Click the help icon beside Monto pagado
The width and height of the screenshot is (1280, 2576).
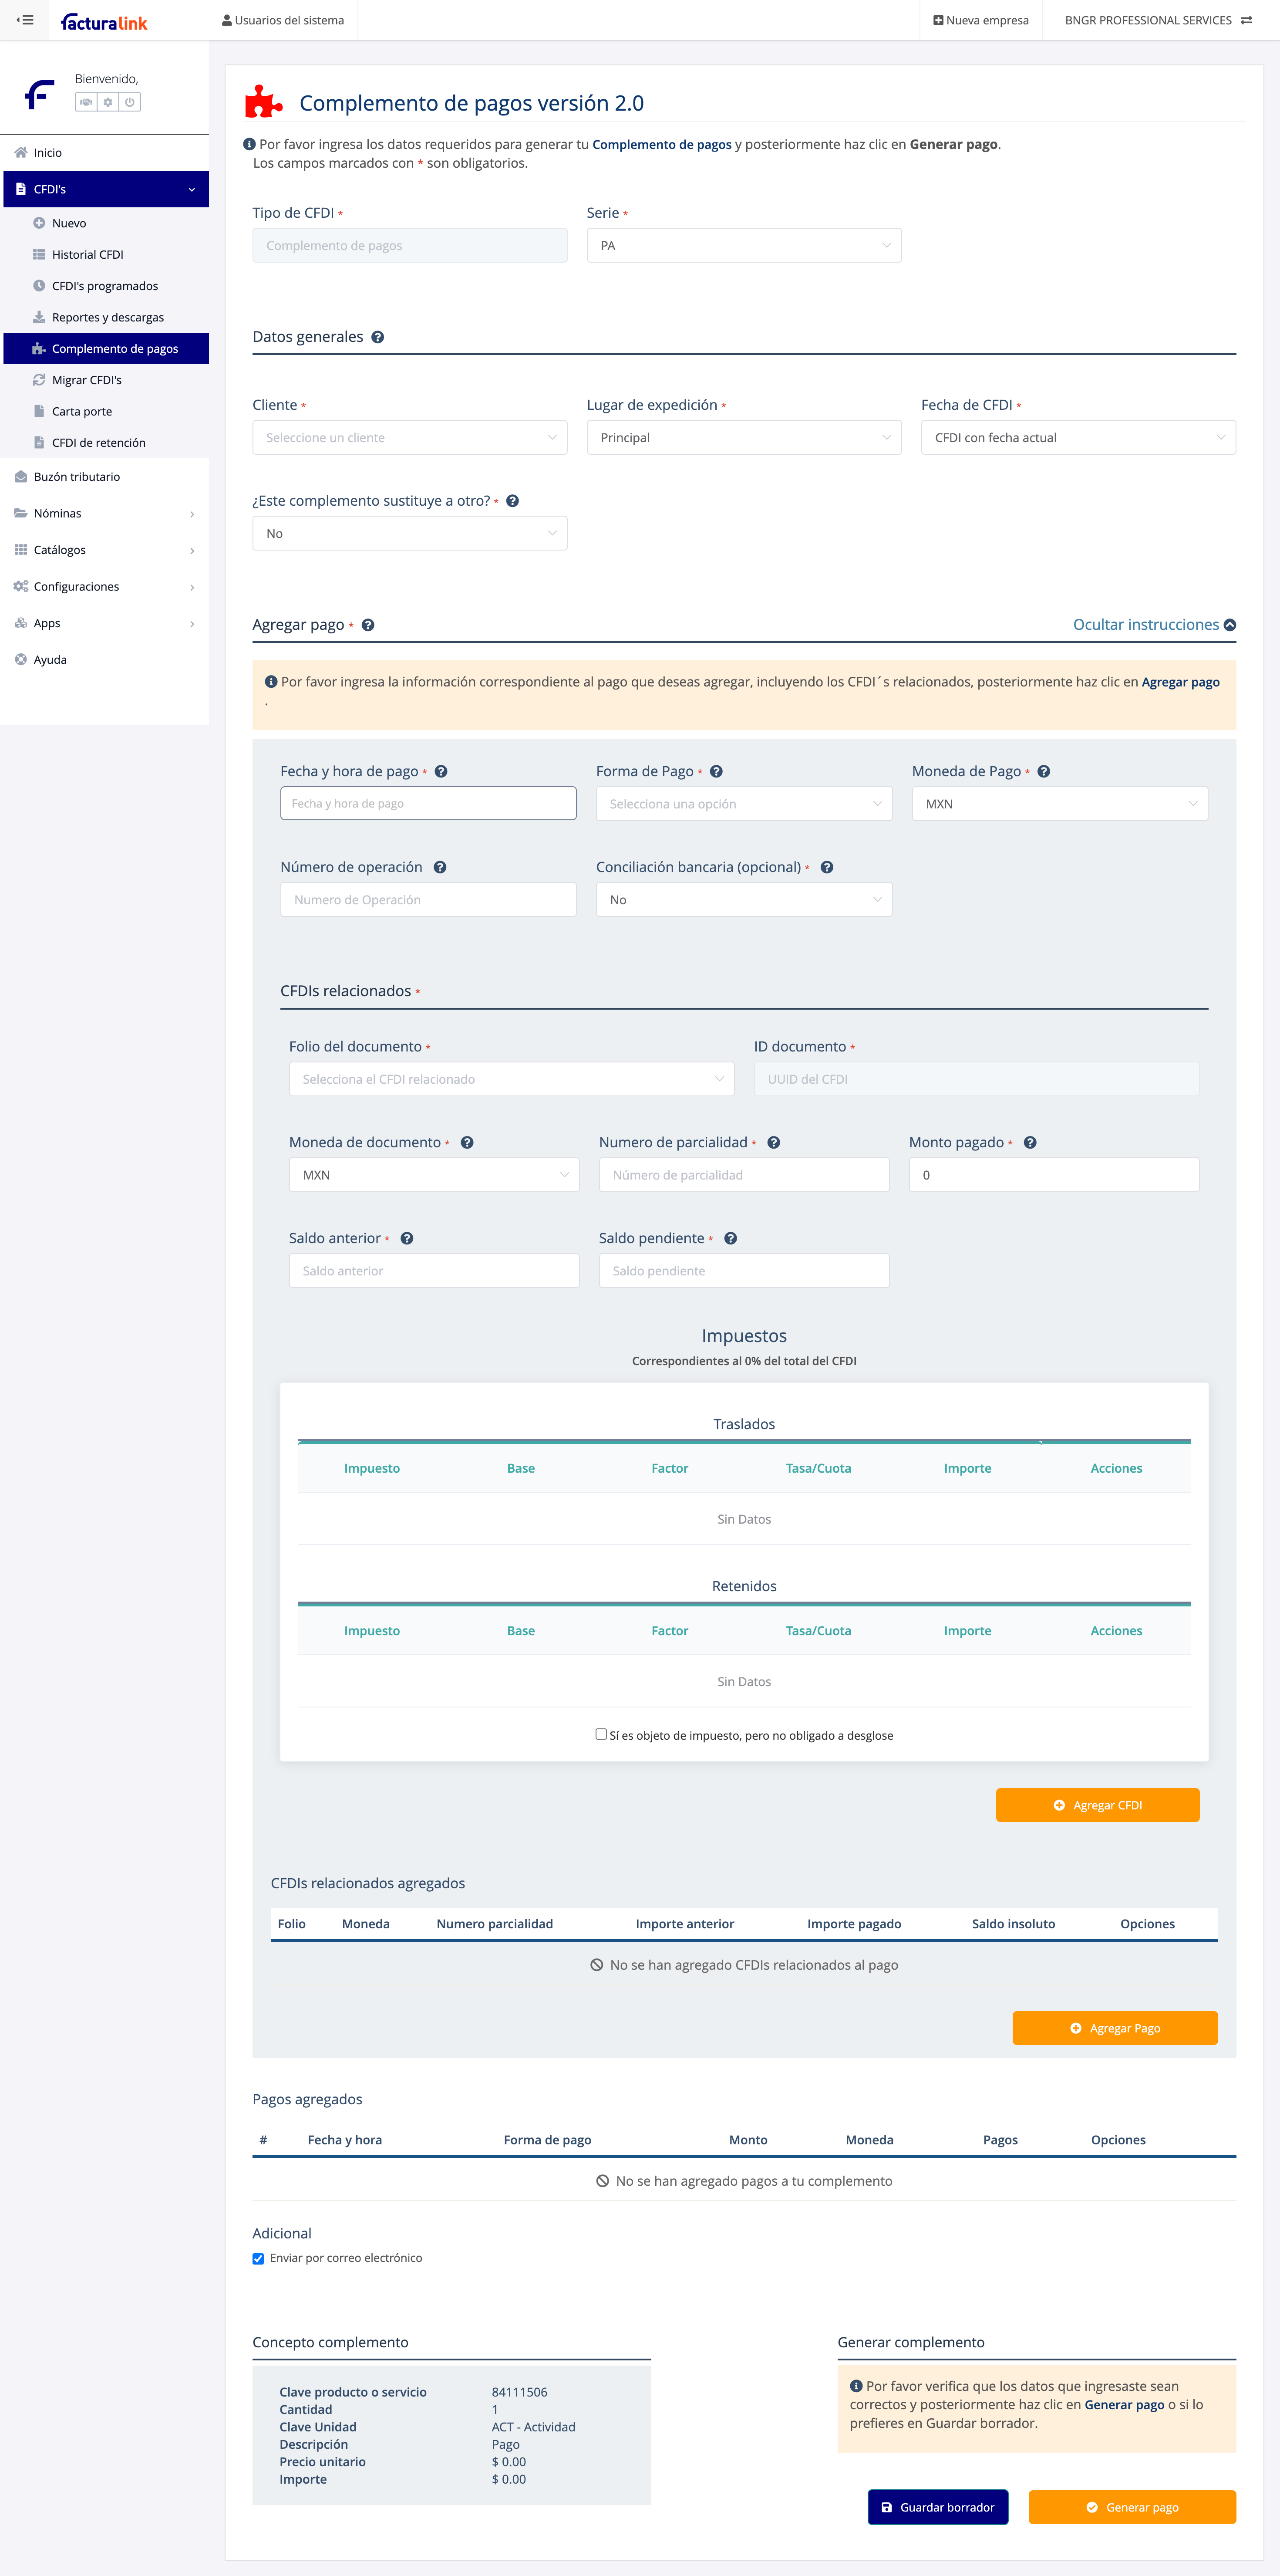pyautogui.click(x=1030, y=1143)
